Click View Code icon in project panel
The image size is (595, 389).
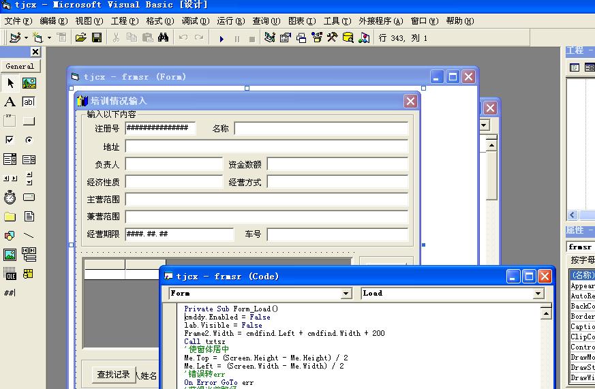click(x=575, y=67)
